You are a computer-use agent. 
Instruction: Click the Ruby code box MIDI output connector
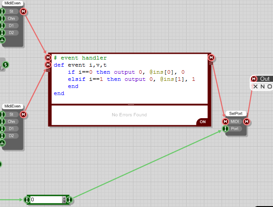click(x=211, y=58)
